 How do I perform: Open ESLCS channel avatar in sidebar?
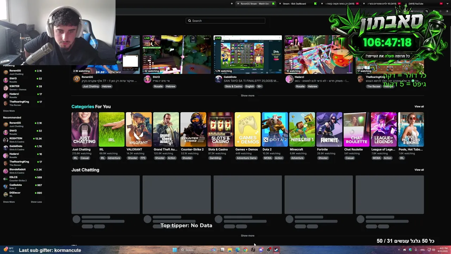[6, 179]
